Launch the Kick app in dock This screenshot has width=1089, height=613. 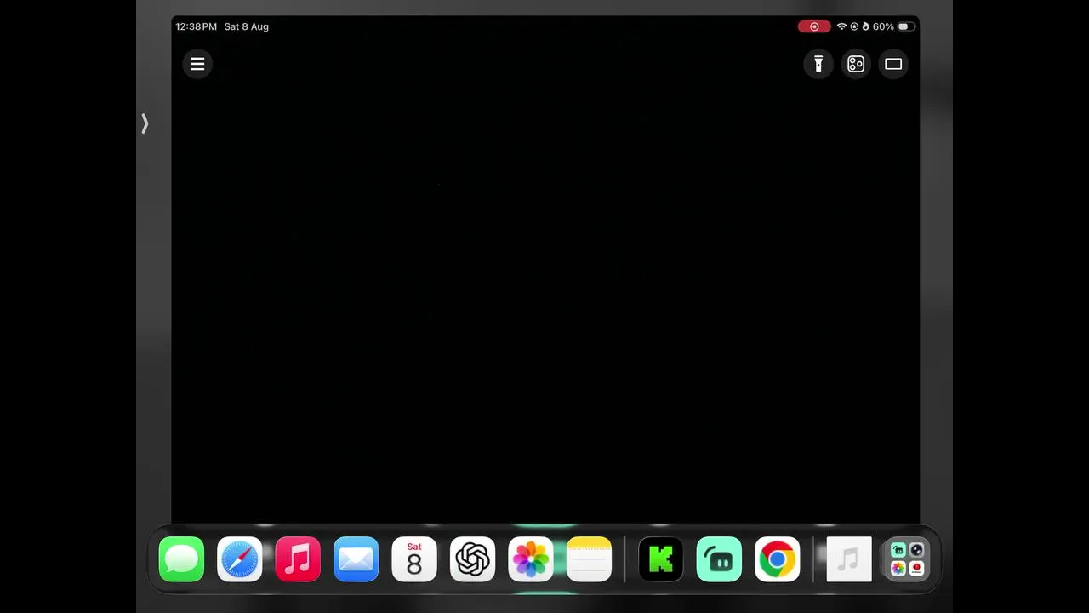pyautogui.click(x=661, y=559)
